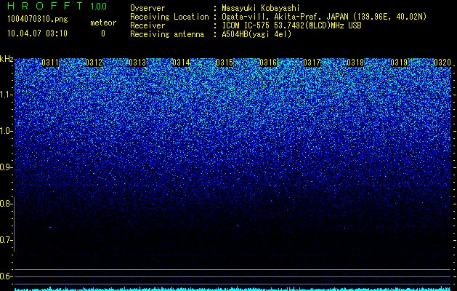
Task: Click the 1.0 frequency axis label
Action: [6, 131]
